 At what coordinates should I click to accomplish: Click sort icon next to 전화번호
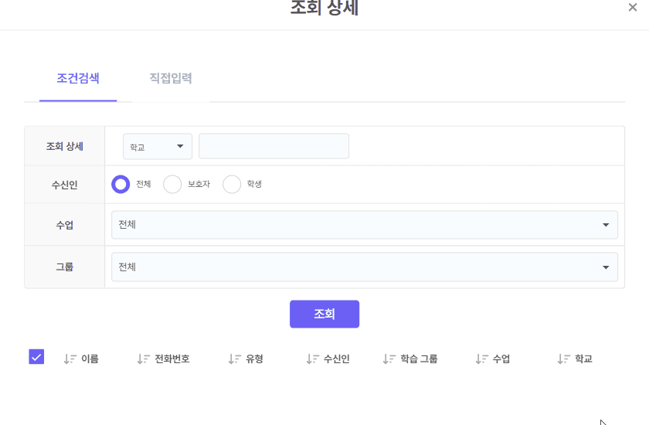[143, 359]
